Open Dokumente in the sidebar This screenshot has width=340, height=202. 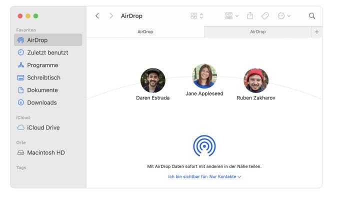coord(48,90)
